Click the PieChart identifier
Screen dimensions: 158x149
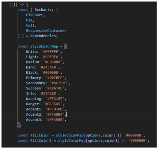pyautogui.click(x=34, y=15)
